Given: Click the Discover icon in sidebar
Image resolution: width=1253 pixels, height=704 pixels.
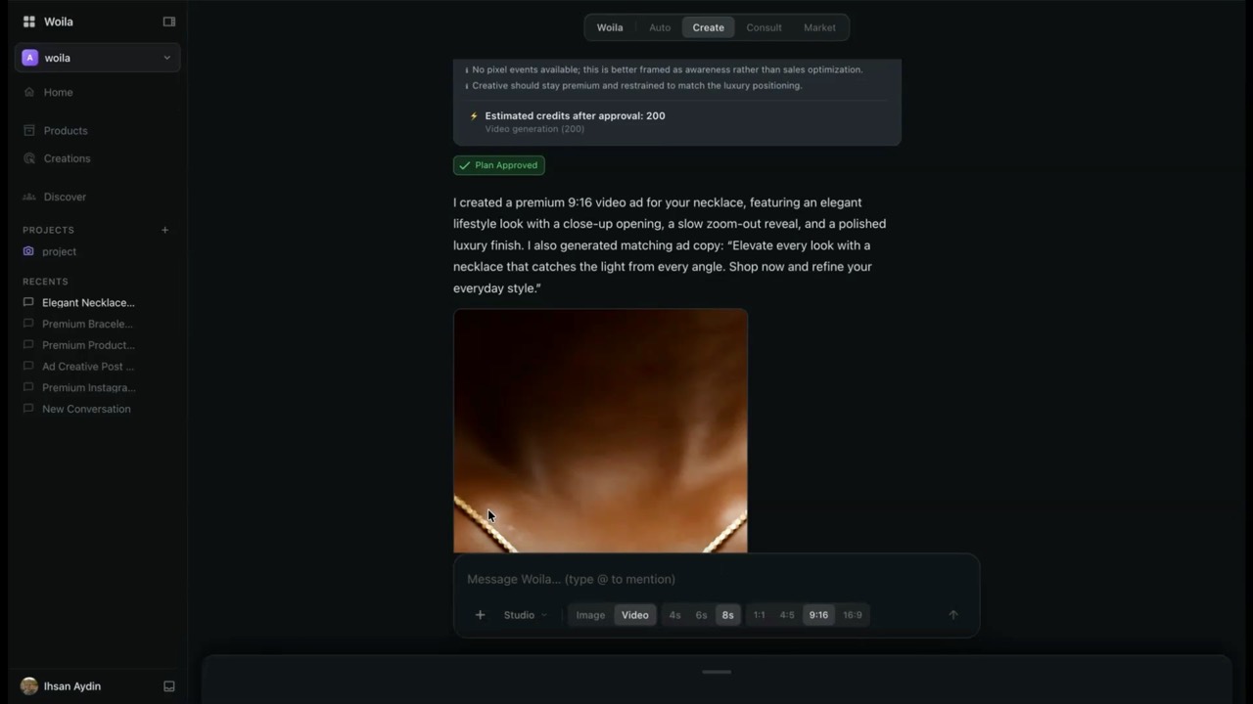Looking at the screenshot, I should (29, 197).
